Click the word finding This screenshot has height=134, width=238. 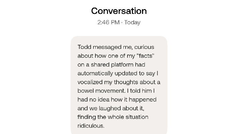[87, 117]
